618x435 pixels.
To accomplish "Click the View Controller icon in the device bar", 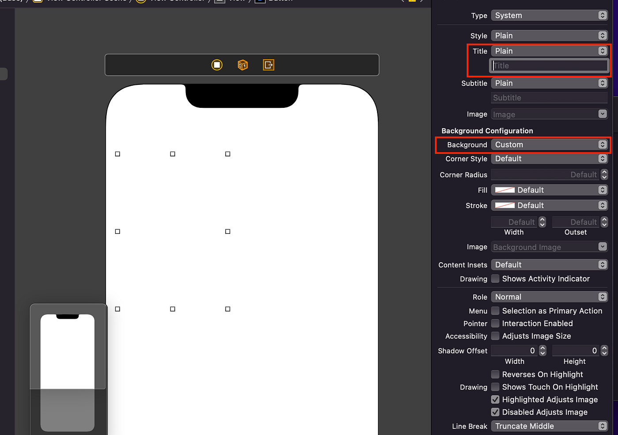I will click(217, 65).
